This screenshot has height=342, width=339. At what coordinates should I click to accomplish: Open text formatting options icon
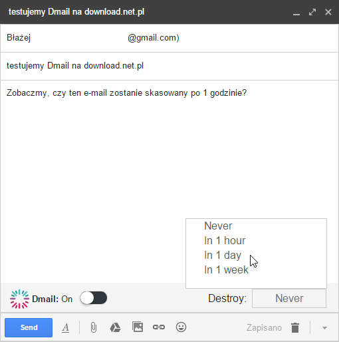65,327
